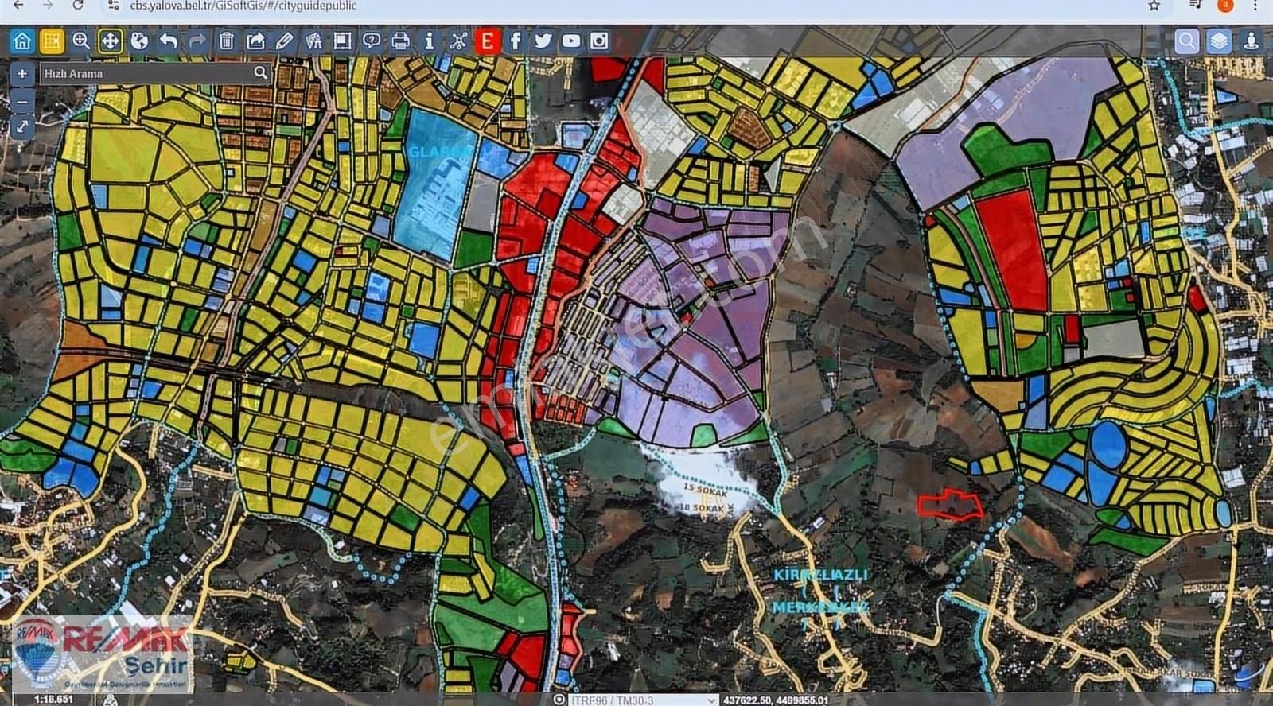Zoom out with the minus button

point(22,101)
